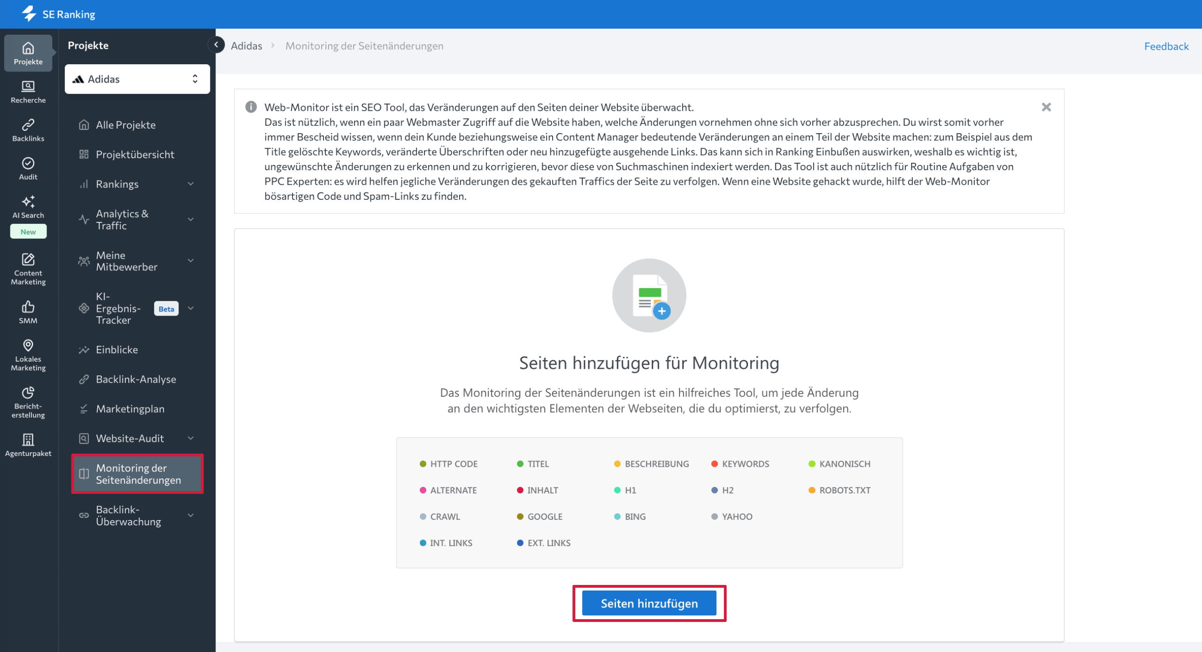
Task: Click the info icon in the notice
Action: tap(251, 107)
